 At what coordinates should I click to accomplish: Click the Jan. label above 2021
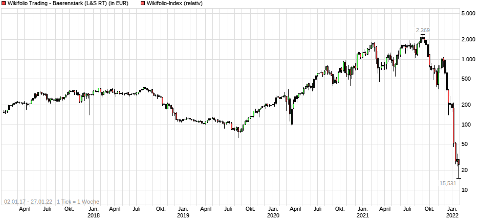pos(363,209)
